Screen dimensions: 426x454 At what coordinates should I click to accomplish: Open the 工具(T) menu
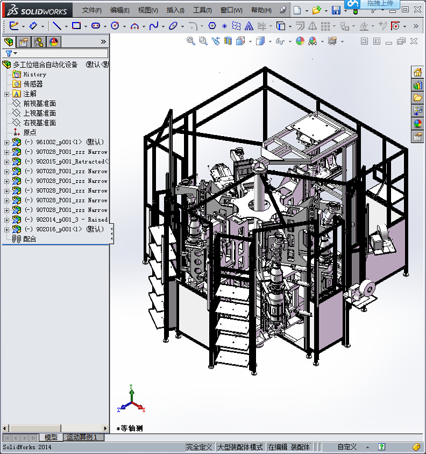(202, 10)
